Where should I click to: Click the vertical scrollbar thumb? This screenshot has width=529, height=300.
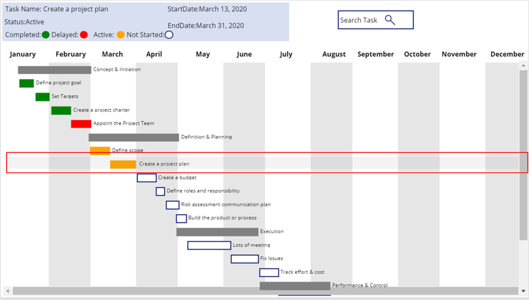click(x=523, y=155)
